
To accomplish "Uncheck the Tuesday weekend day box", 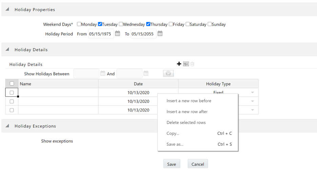I will (100, 24).
